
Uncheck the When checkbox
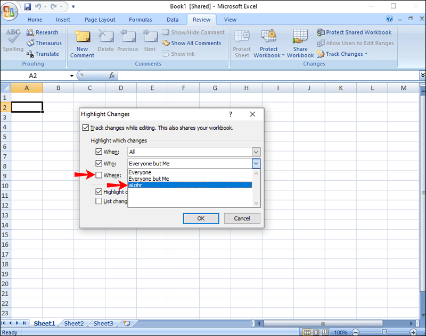coord(99,152)
